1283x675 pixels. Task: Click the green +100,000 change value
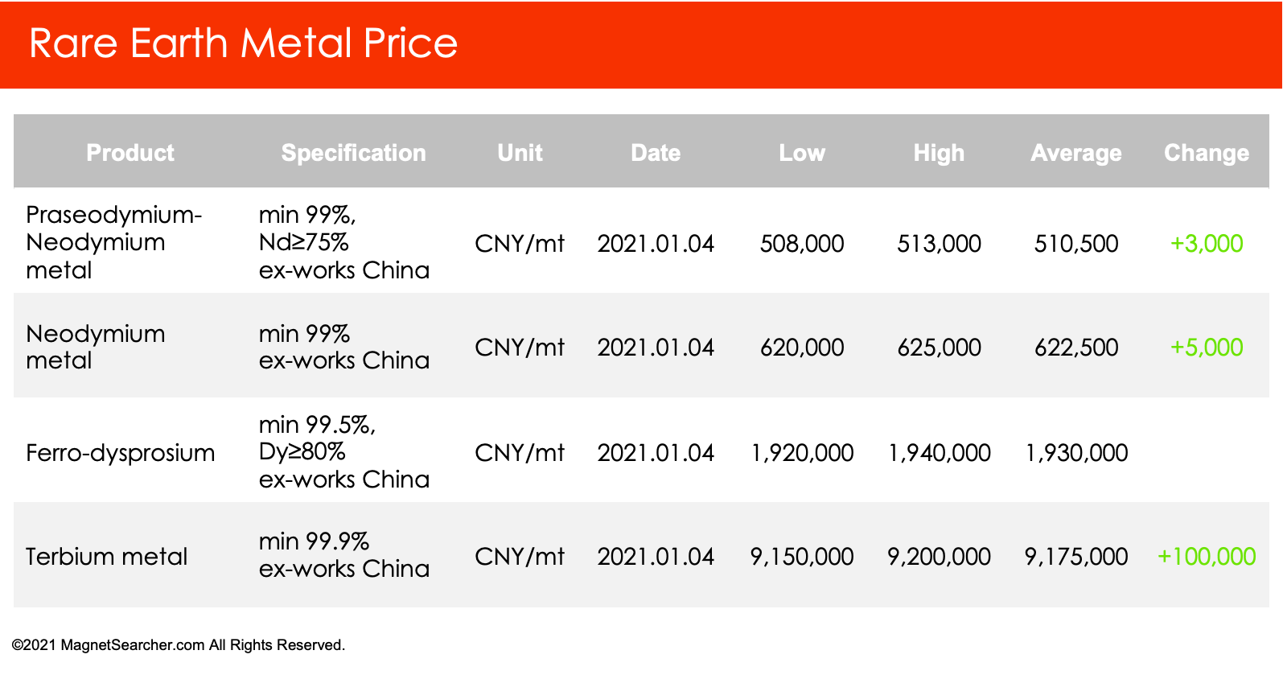(x=1207, y=556)
